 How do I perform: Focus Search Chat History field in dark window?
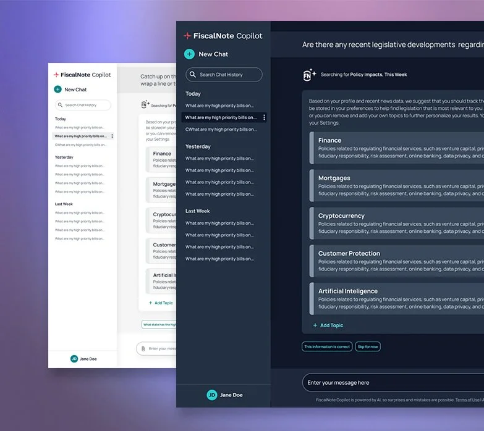tap(224, 75)
